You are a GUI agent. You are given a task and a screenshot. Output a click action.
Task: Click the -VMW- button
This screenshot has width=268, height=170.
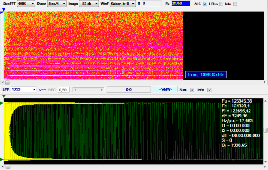pos(165,90)
